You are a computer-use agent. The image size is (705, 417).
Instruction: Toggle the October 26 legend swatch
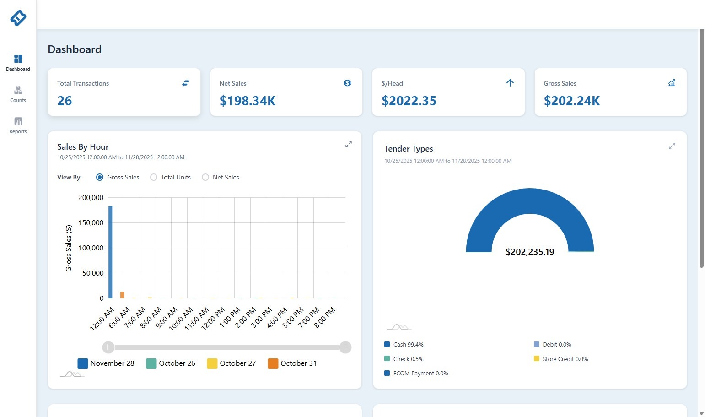[x=151, y=363]
